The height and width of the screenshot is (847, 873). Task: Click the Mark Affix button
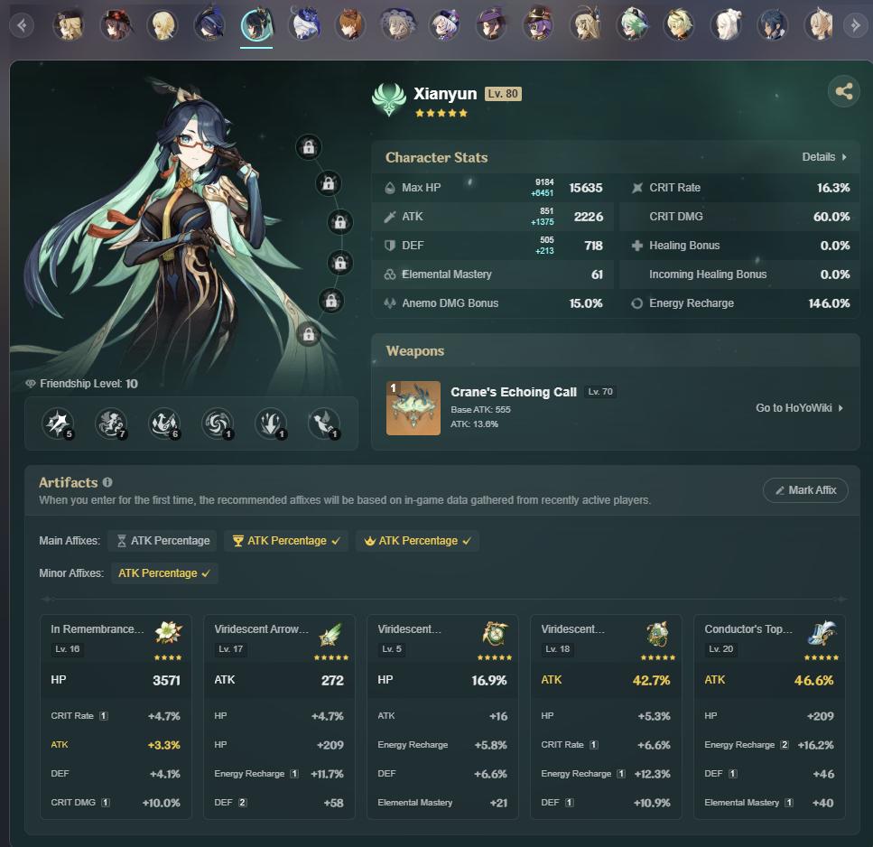[805, 490]
